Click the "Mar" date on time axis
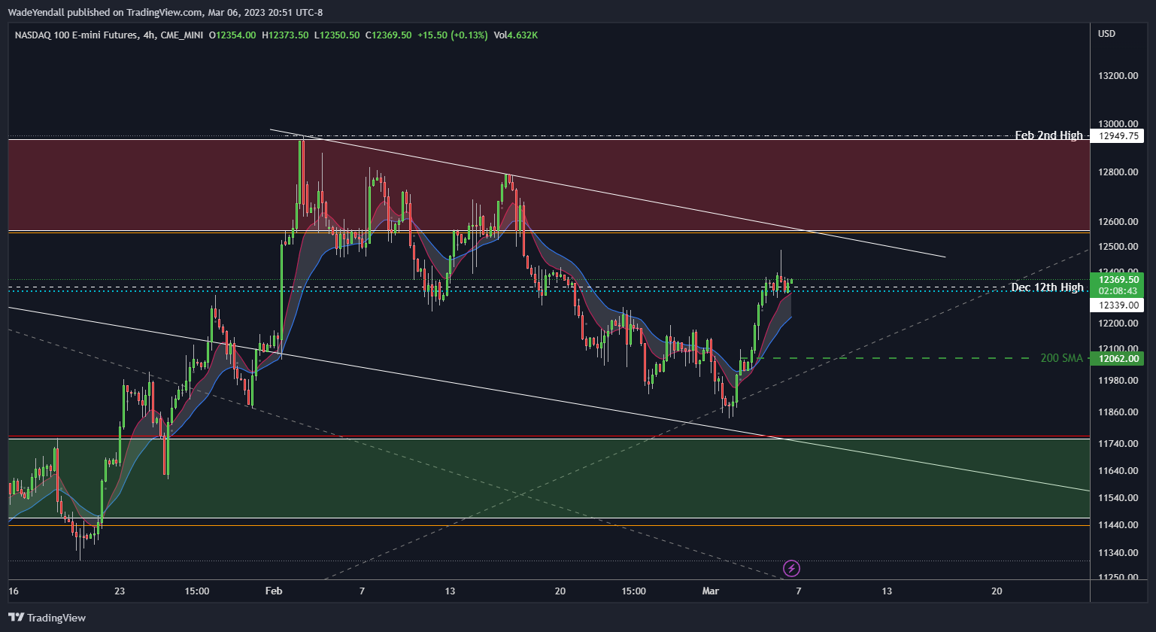 tap(710, 591)
